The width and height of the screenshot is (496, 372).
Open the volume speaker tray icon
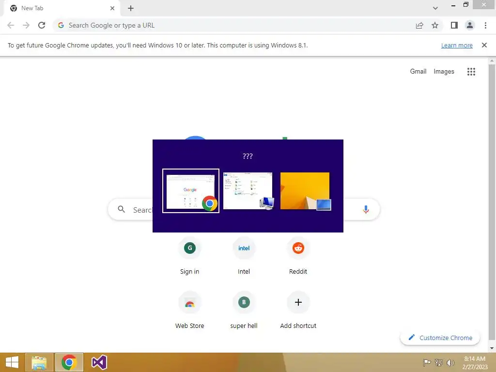click(x=450, y=362)
